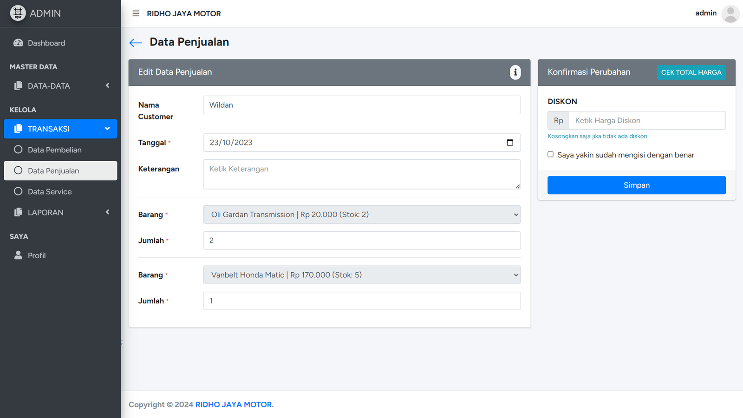743x418 pixels.
Task: Collapse the TRANSAKSI menu
Action: point(60,129)
